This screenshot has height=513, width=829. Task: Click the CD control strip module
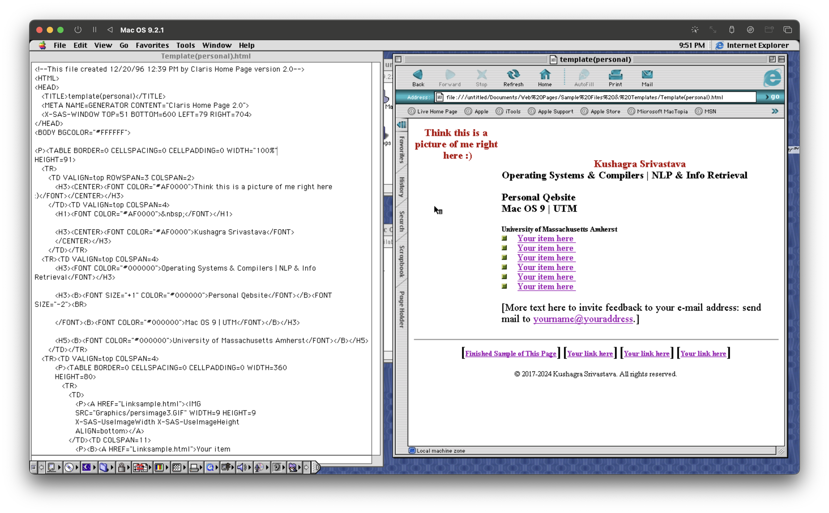pos(69,468)
